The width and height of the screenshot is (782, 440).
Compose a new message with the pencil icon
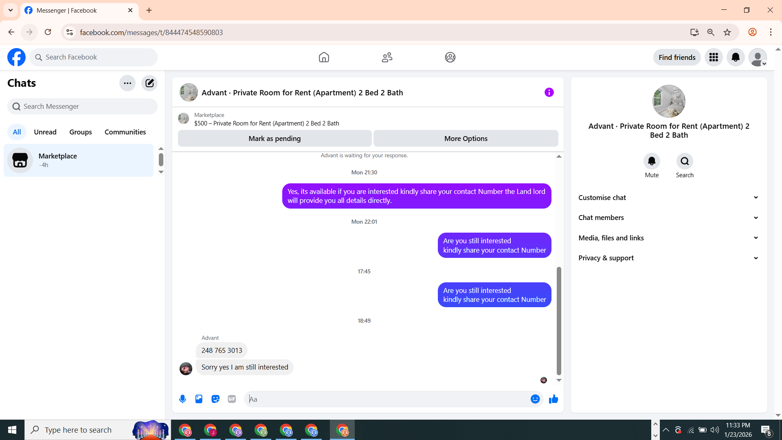(x=149, y=83)
